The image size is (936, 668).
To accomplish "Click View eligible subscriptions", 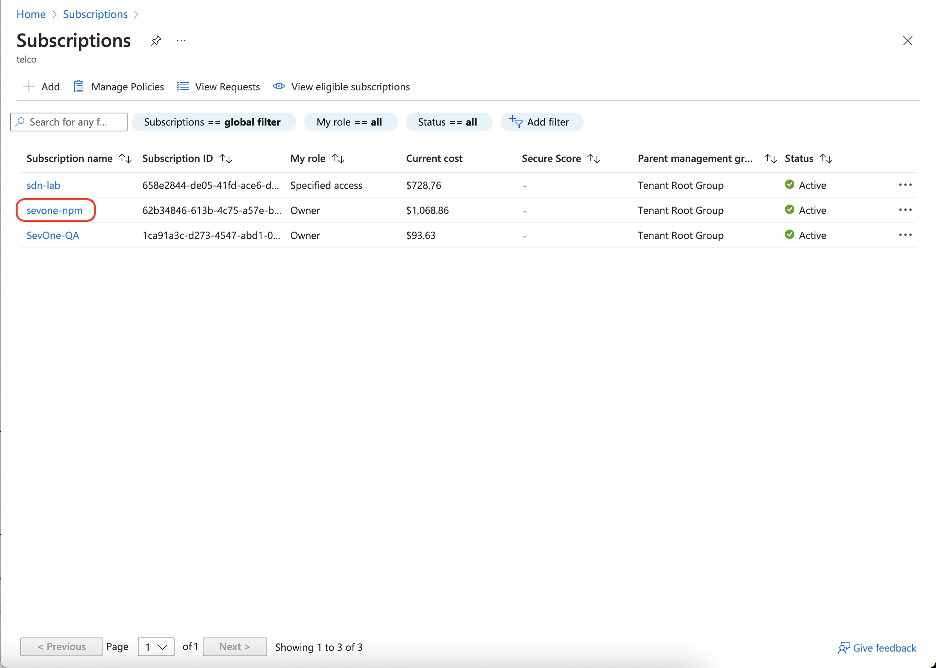I will coord(341,87).
